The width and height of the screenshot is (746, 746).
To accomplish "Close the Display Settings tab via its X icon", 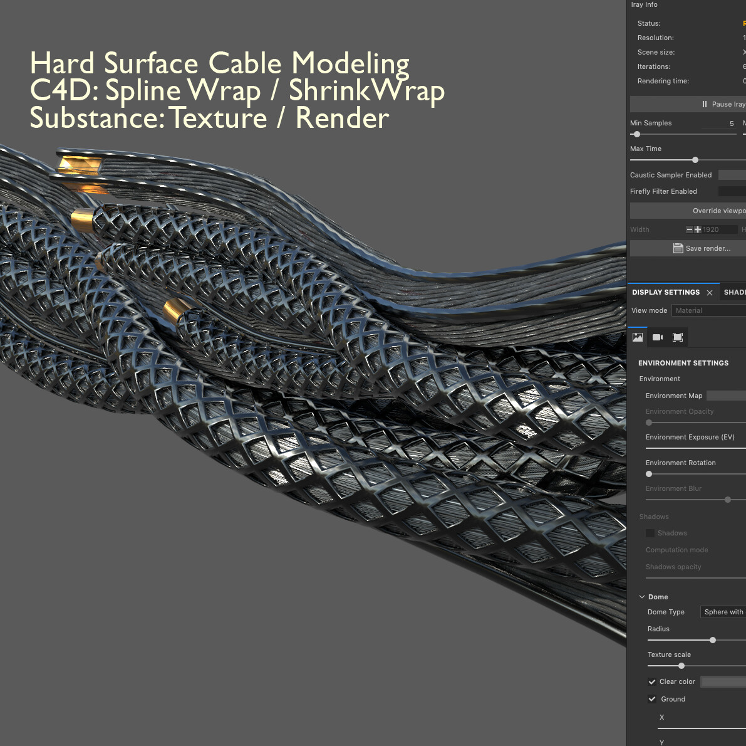I will (x=709, y=292).
